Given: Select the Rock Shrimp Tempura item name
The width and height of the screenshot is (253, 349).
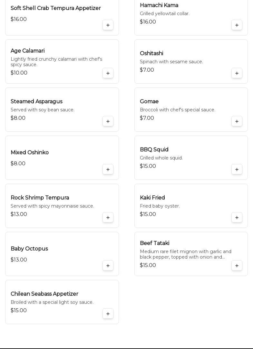Looking at the screenshot, I should pos(40,198).
